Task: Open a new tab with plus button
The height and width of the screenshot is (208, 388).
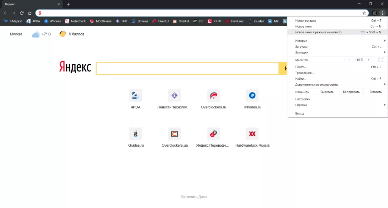Action: [x=68, y=4]
